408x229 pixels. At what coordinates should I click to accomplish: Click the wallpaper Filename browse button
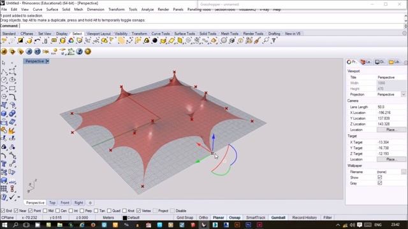click(404, 172)
